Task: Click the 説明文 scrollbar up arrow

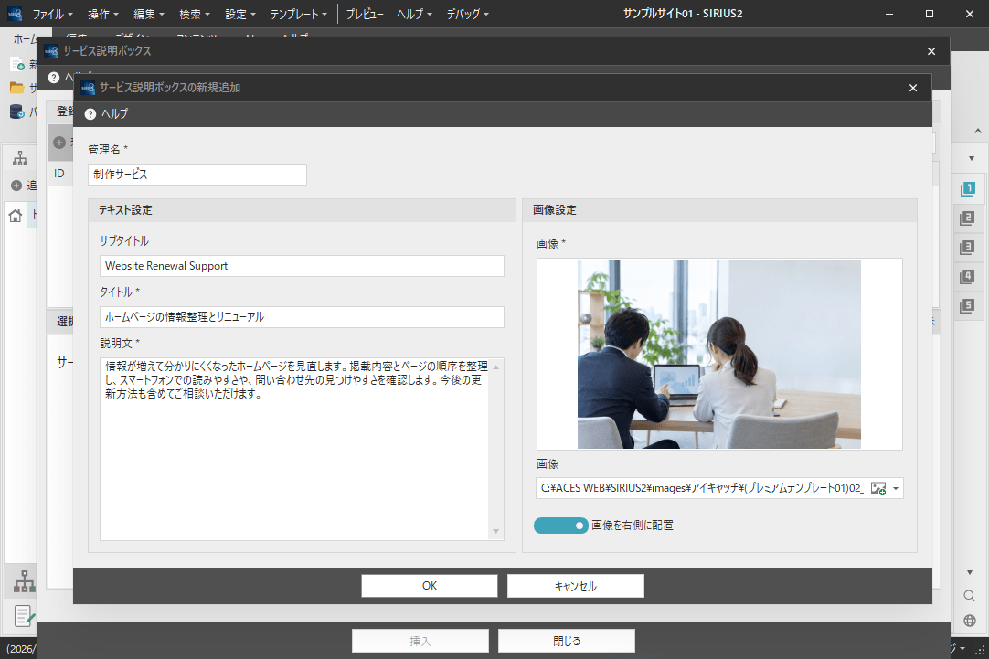Action: tap(495, 367)
